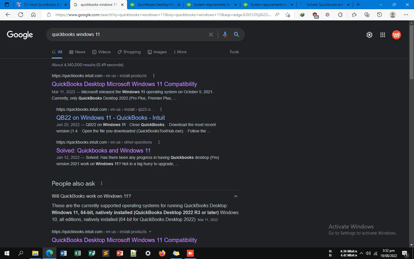
Task: Click the red blocker extension icon
Action: point(327,15)
